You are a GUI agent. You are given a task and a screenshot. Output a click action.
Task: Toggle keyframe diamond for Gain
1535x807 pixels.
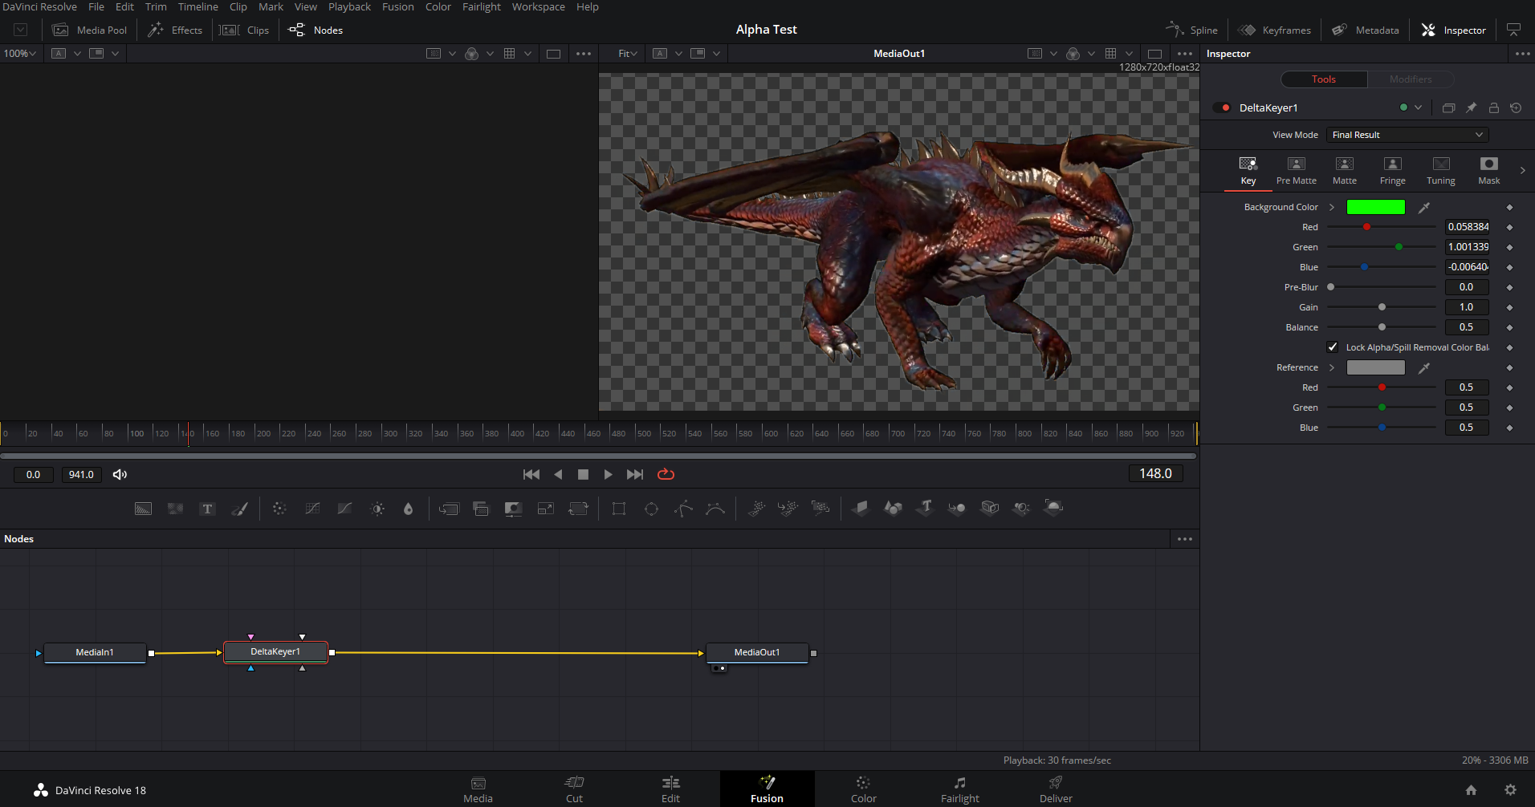point(1509,307)
